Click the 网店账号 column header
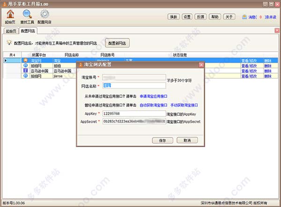 point(108,55)
